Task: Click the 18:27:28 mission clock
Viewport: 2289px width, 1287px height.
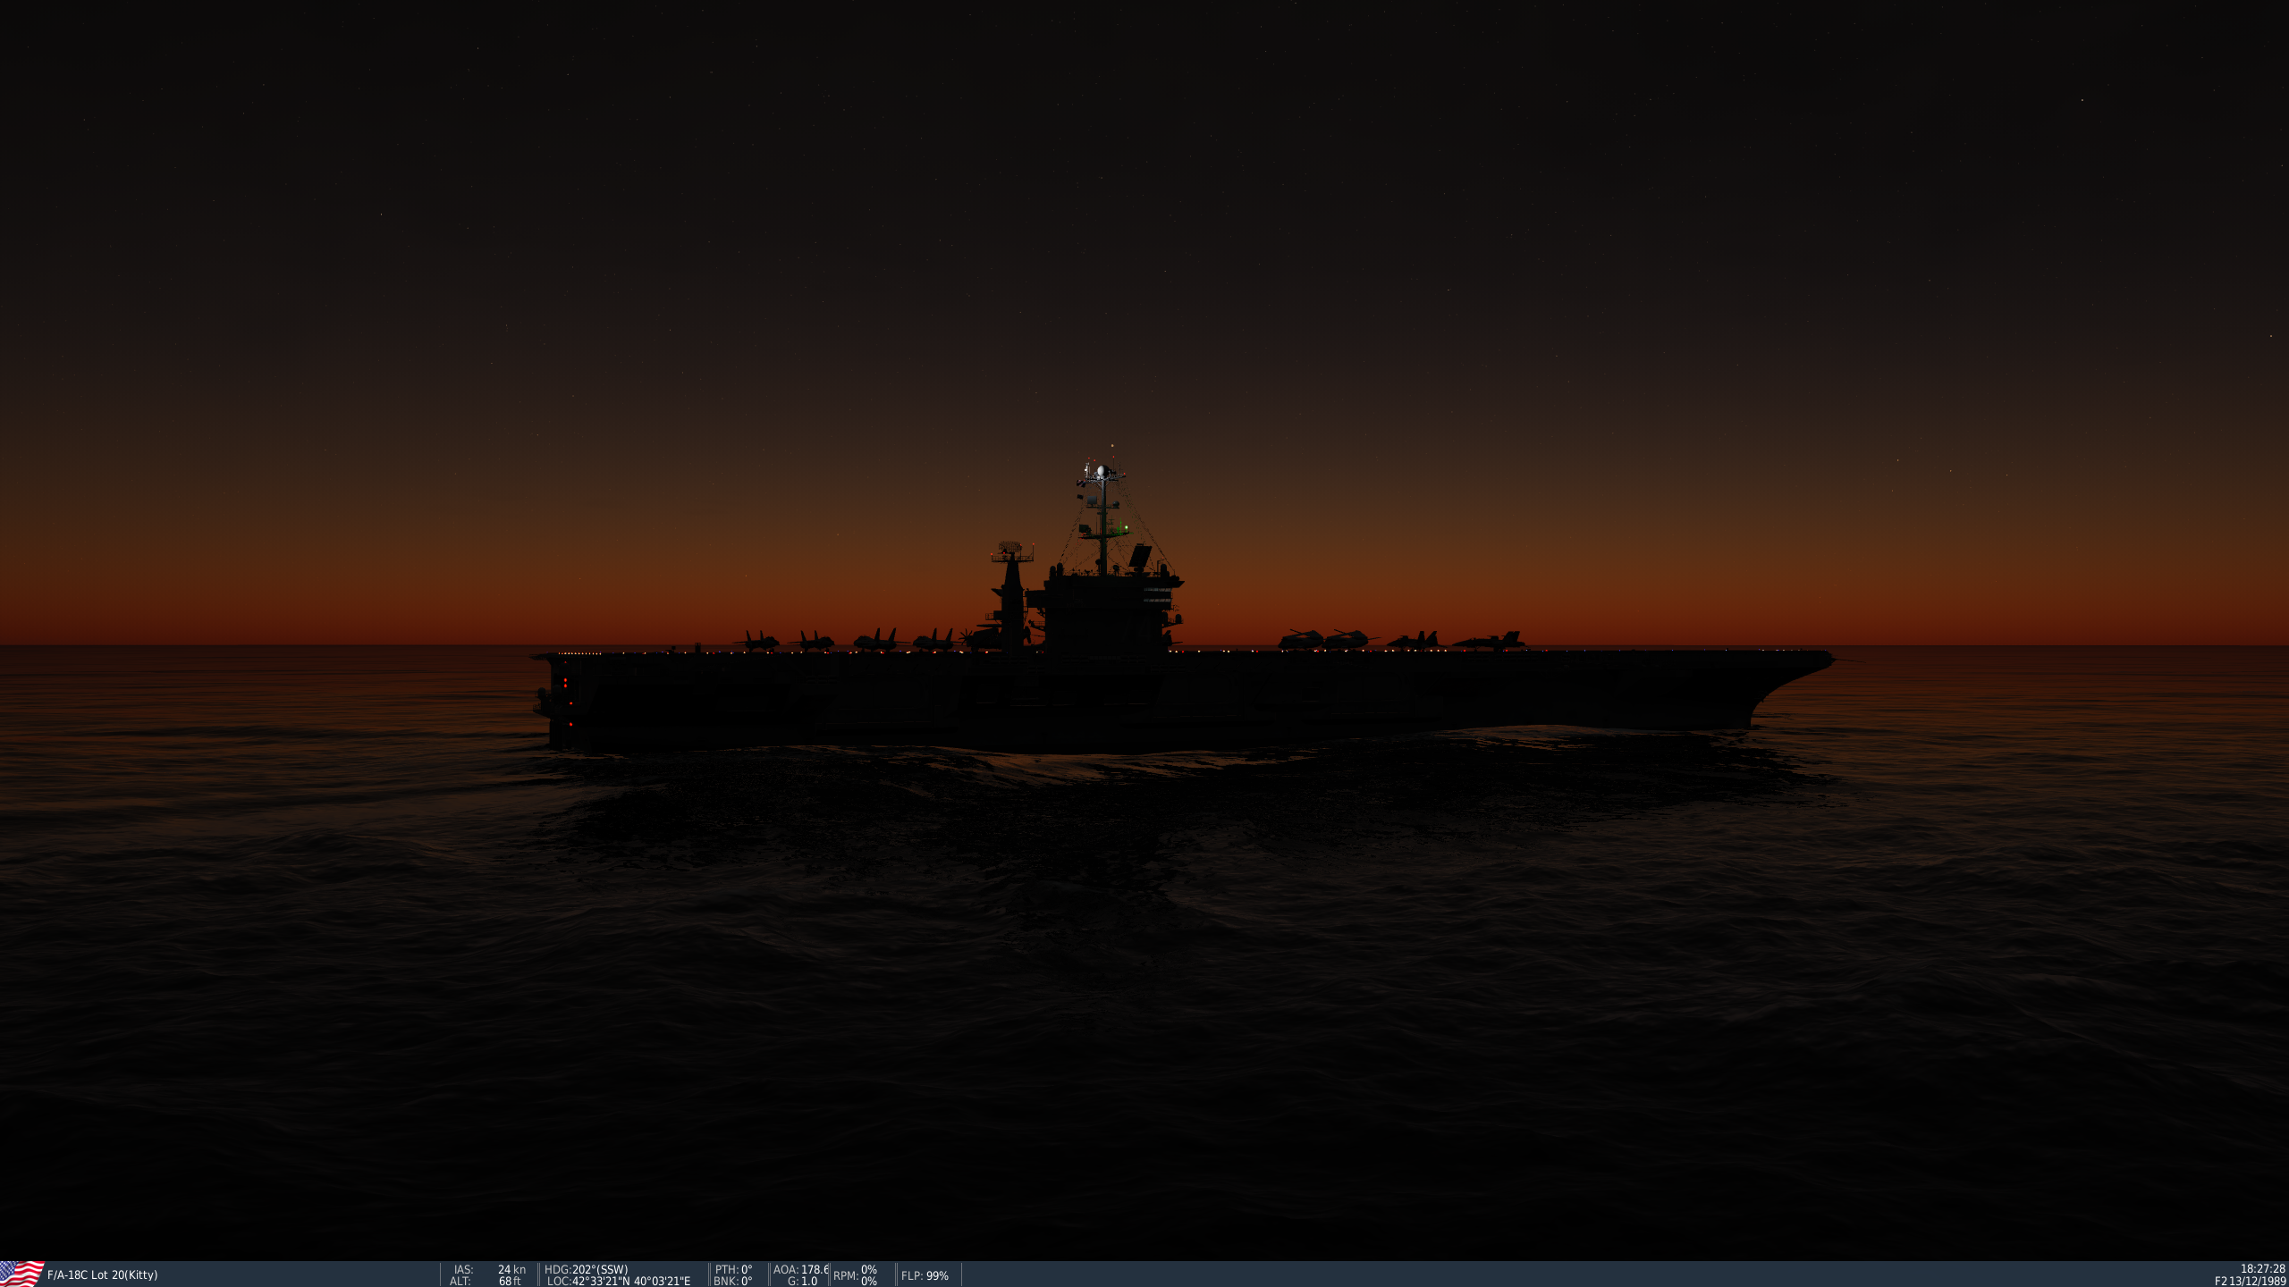Action: tap(2262, 1268)
